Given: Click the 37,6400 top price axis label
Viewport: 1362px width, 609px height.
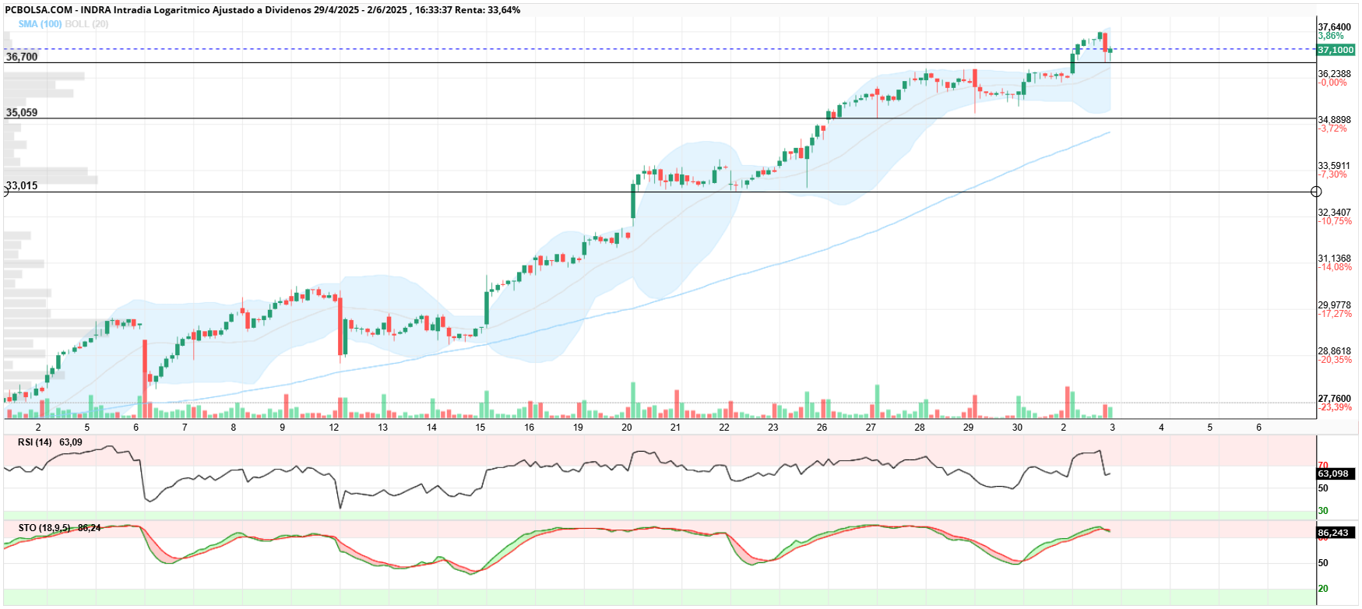Looking at the screenshot, I should (x=1334, y=27).
